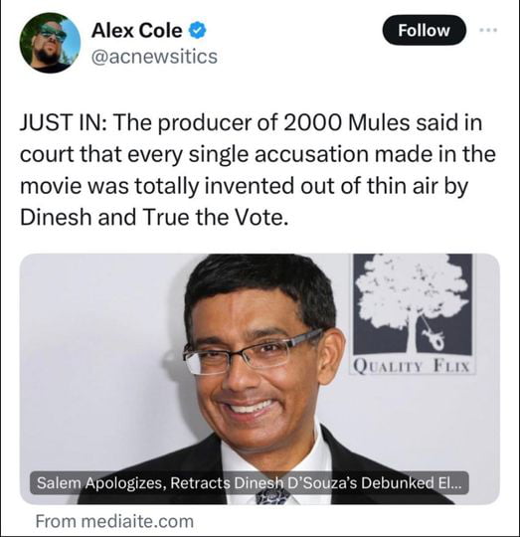
Task: Open the three-dot more options menu
Action: coord(488,31)
